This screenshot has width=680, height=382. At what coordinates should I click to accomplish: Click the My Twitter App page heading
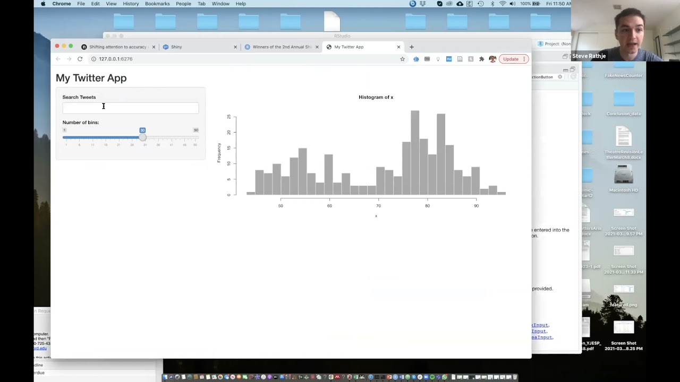pos(91,78)
